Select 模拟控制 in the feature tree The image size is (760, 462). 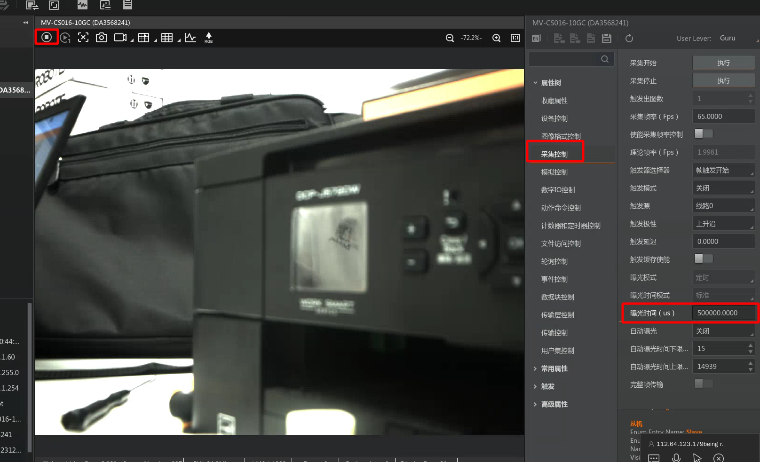click(554, 172)
